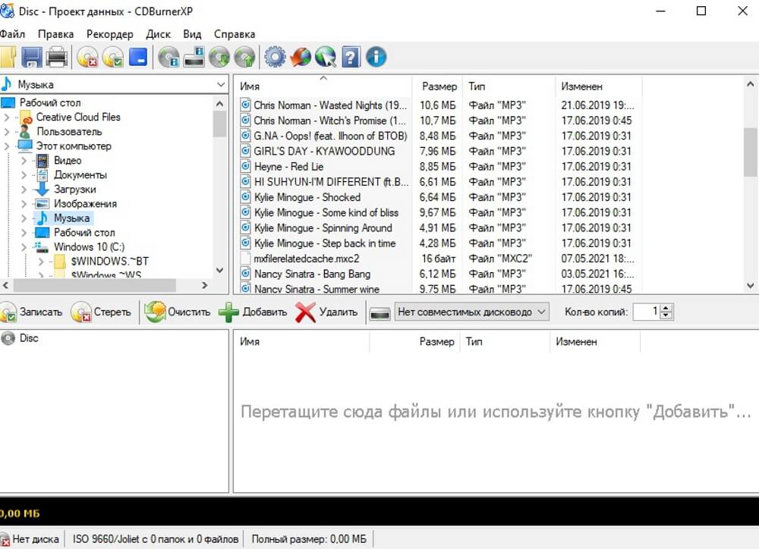This screenshot has height=549, width=759.
Task: Click the drive icon beside the drive dropdown
Action: 380,313
